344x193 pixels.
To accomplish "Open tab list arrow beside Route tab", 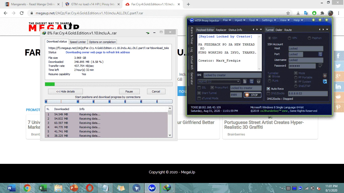I will (327, 30).
